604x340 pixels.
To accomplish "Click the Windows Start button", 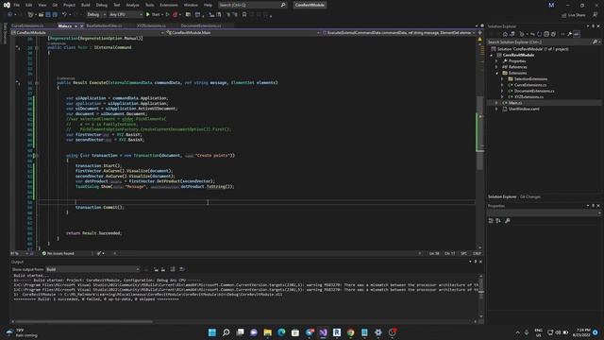I will pyautogui.click(x=211, y=332).
